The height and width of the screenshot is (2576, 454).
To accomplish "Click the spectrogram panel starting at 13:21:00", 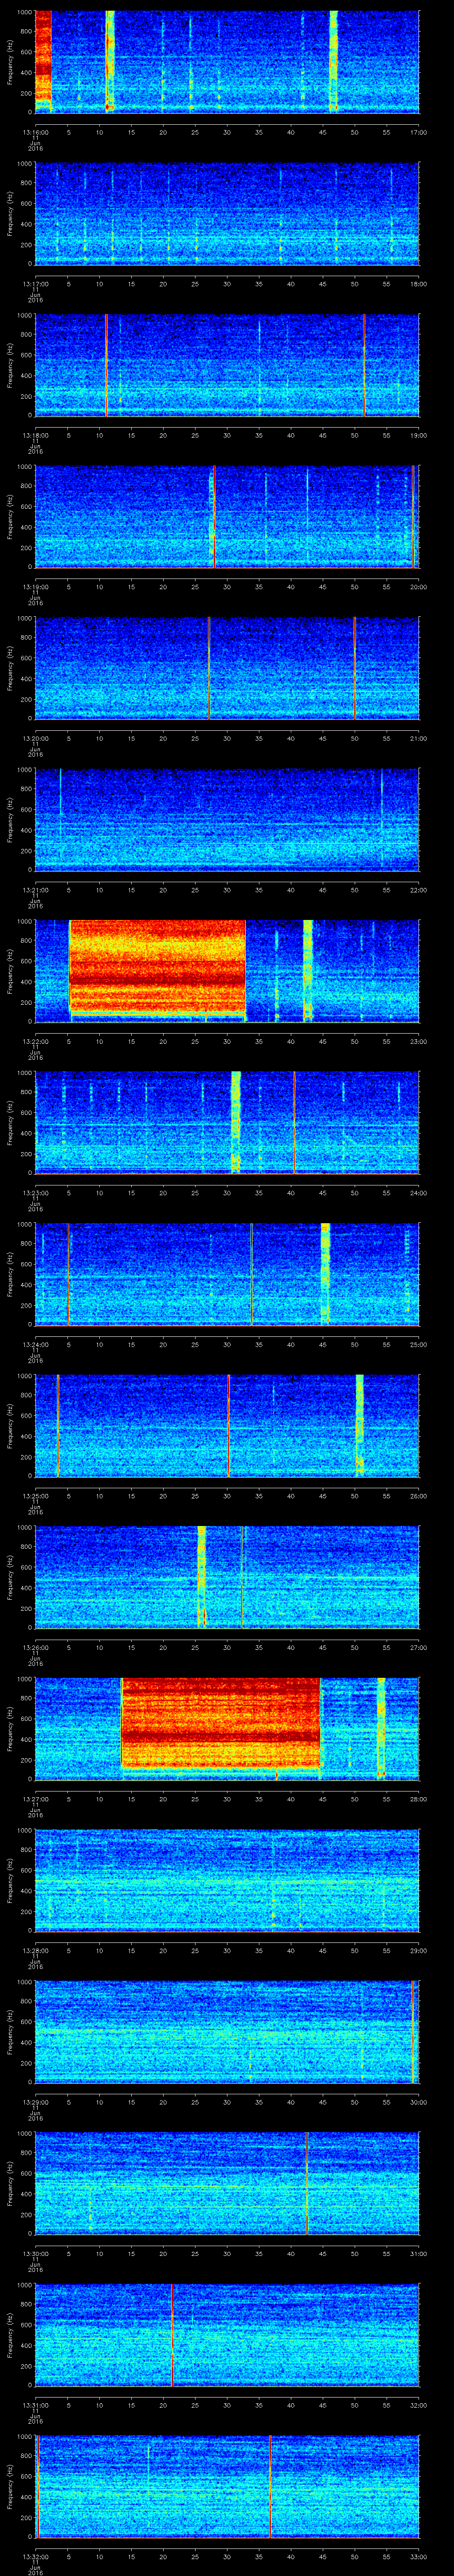I will 227,819.
